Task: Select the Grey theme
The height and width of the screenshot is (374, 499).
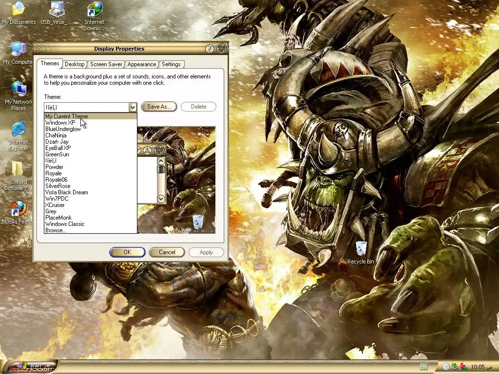Action: coord(90,211)
